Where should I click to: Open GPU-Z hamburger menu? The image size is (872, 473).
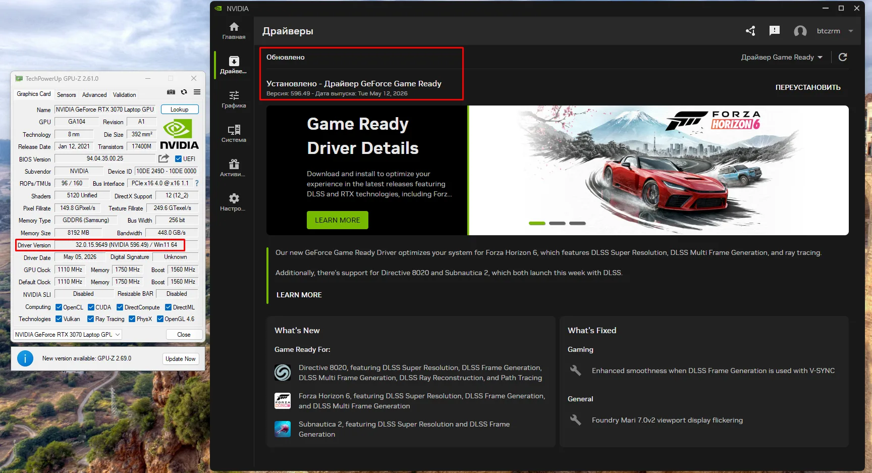point(197,92)
